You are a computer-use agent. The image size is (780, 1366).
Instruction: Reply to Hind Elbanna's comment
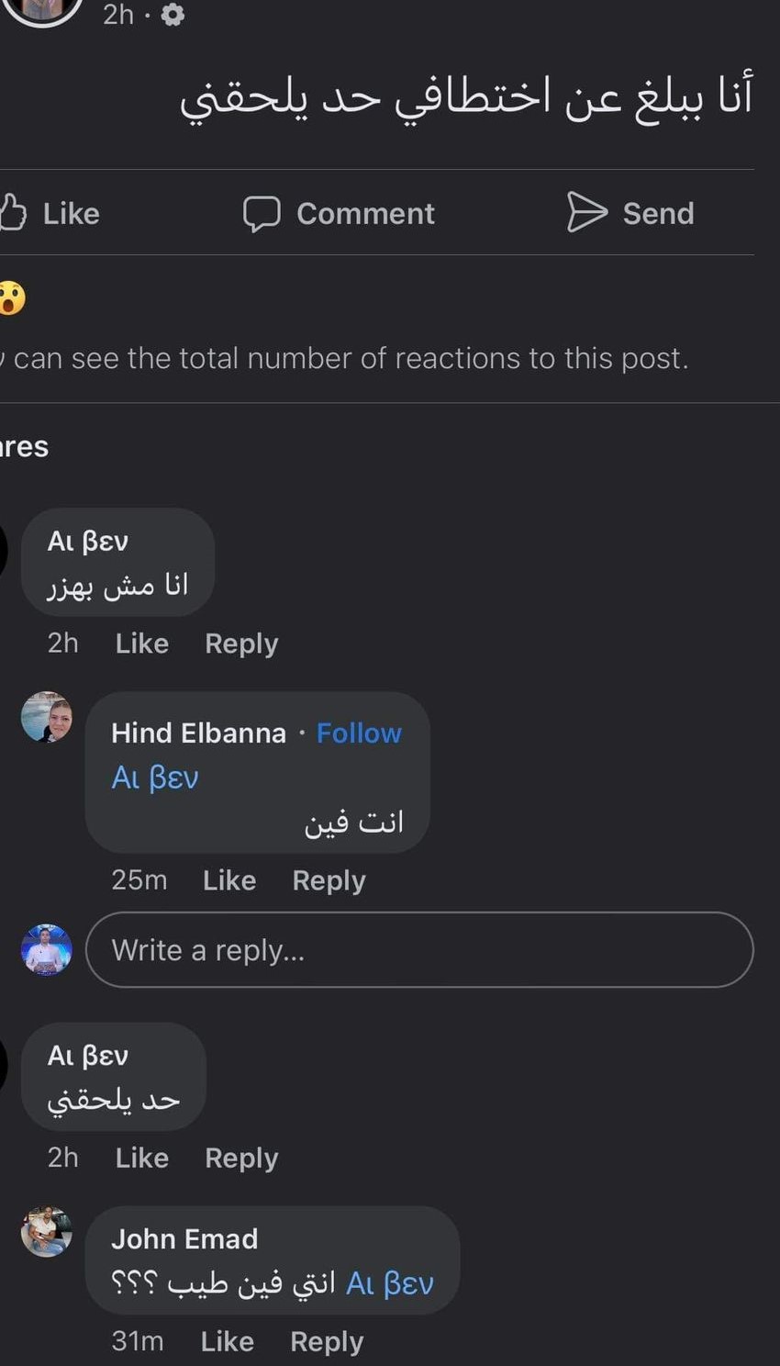point(329,880)
